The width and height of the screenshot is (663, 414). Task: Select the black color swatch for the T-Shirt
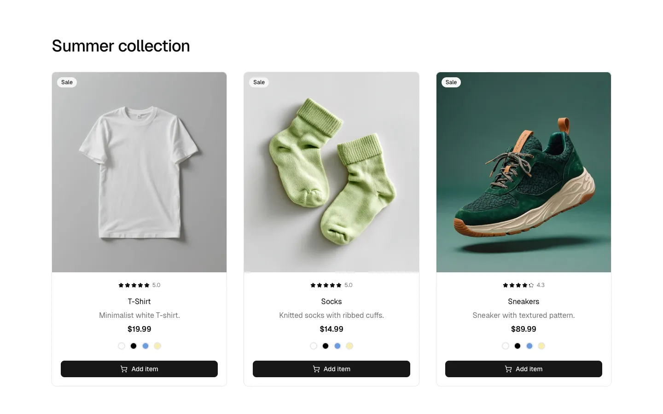click(134, 345)
